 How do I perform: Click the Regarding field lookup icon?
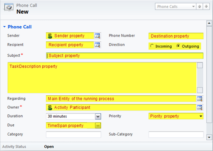(x=200, y=99)
